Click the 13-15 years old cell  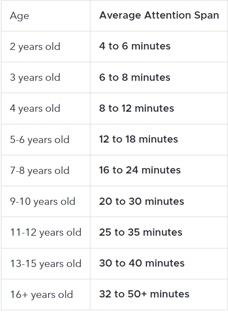pos(46,264)
